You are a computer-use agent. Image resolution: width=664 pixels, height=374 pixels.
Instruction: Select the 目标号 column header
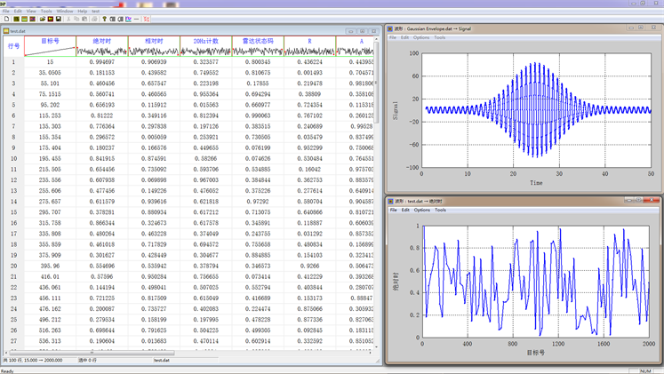point(50,41)
